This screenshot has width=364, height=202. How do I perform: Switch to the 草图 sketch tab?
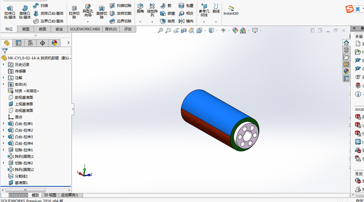click(x=26, y=29)
